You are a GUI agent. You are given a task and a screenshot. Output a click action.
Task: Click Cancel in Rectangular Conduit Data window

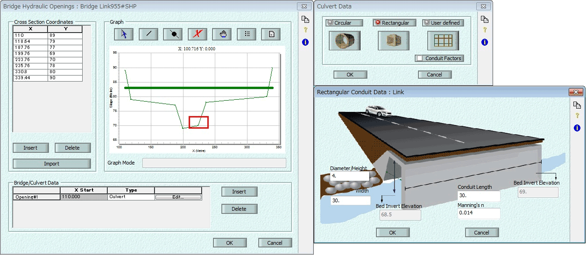[x=482, y=232]
